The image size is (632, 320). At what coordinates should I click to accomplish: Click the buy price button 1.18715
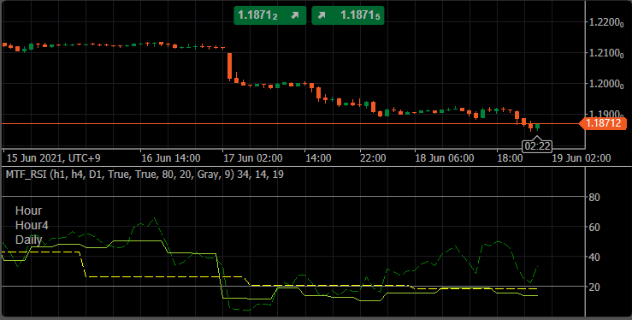pos(348,15)
